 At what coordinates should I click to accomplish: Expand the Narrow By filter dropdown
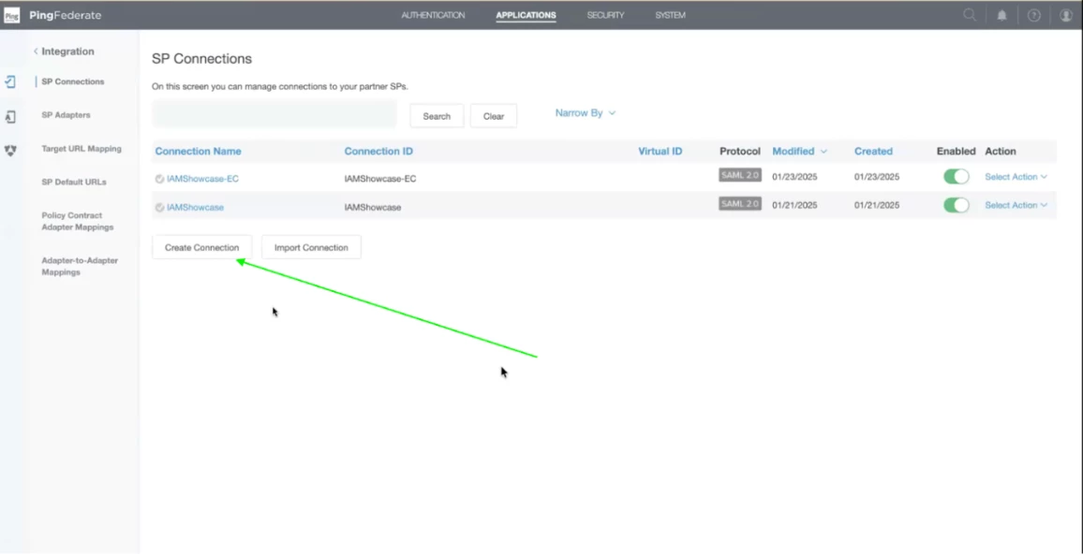(x=585, y=112)
